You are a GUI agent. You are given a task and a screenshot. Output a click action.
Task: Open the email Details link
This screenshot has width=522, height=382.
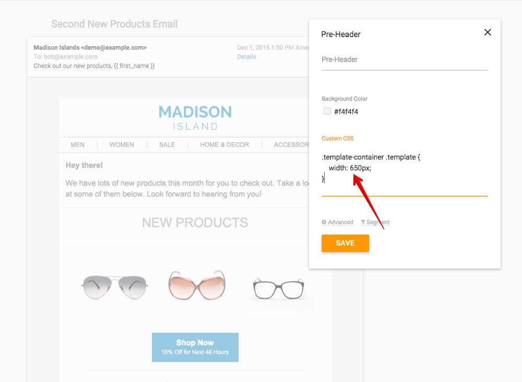246,56
